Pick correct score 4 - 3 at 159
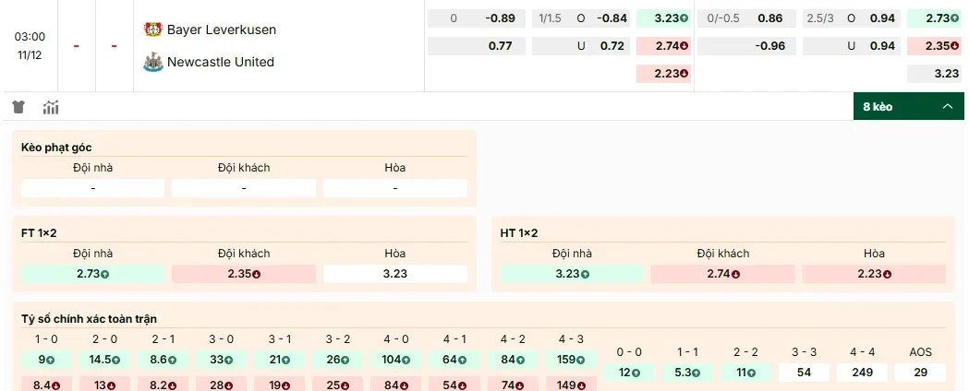This screenshot has height=391, width=969. 571,360
